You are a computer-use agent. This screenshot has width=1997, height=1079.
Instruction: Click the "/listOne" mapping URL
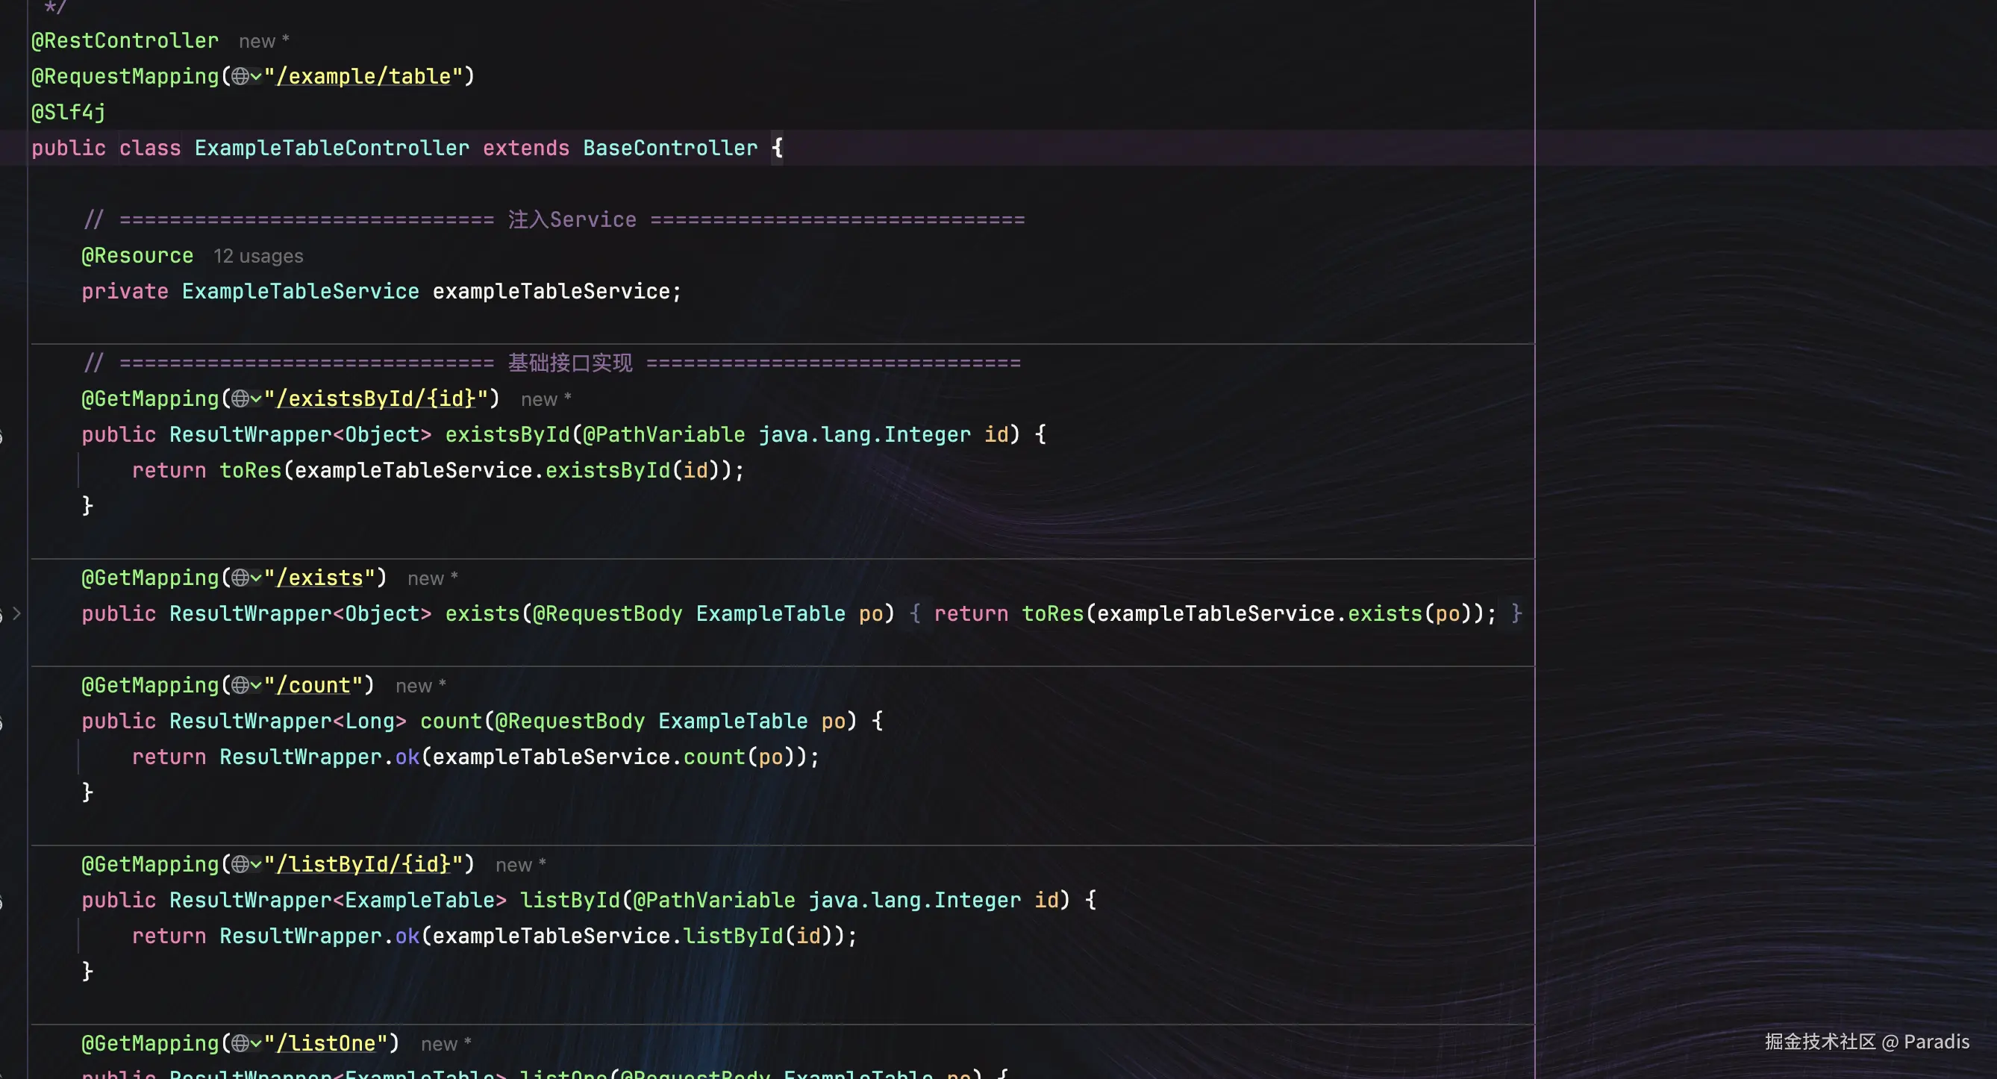click(325, 1044)
